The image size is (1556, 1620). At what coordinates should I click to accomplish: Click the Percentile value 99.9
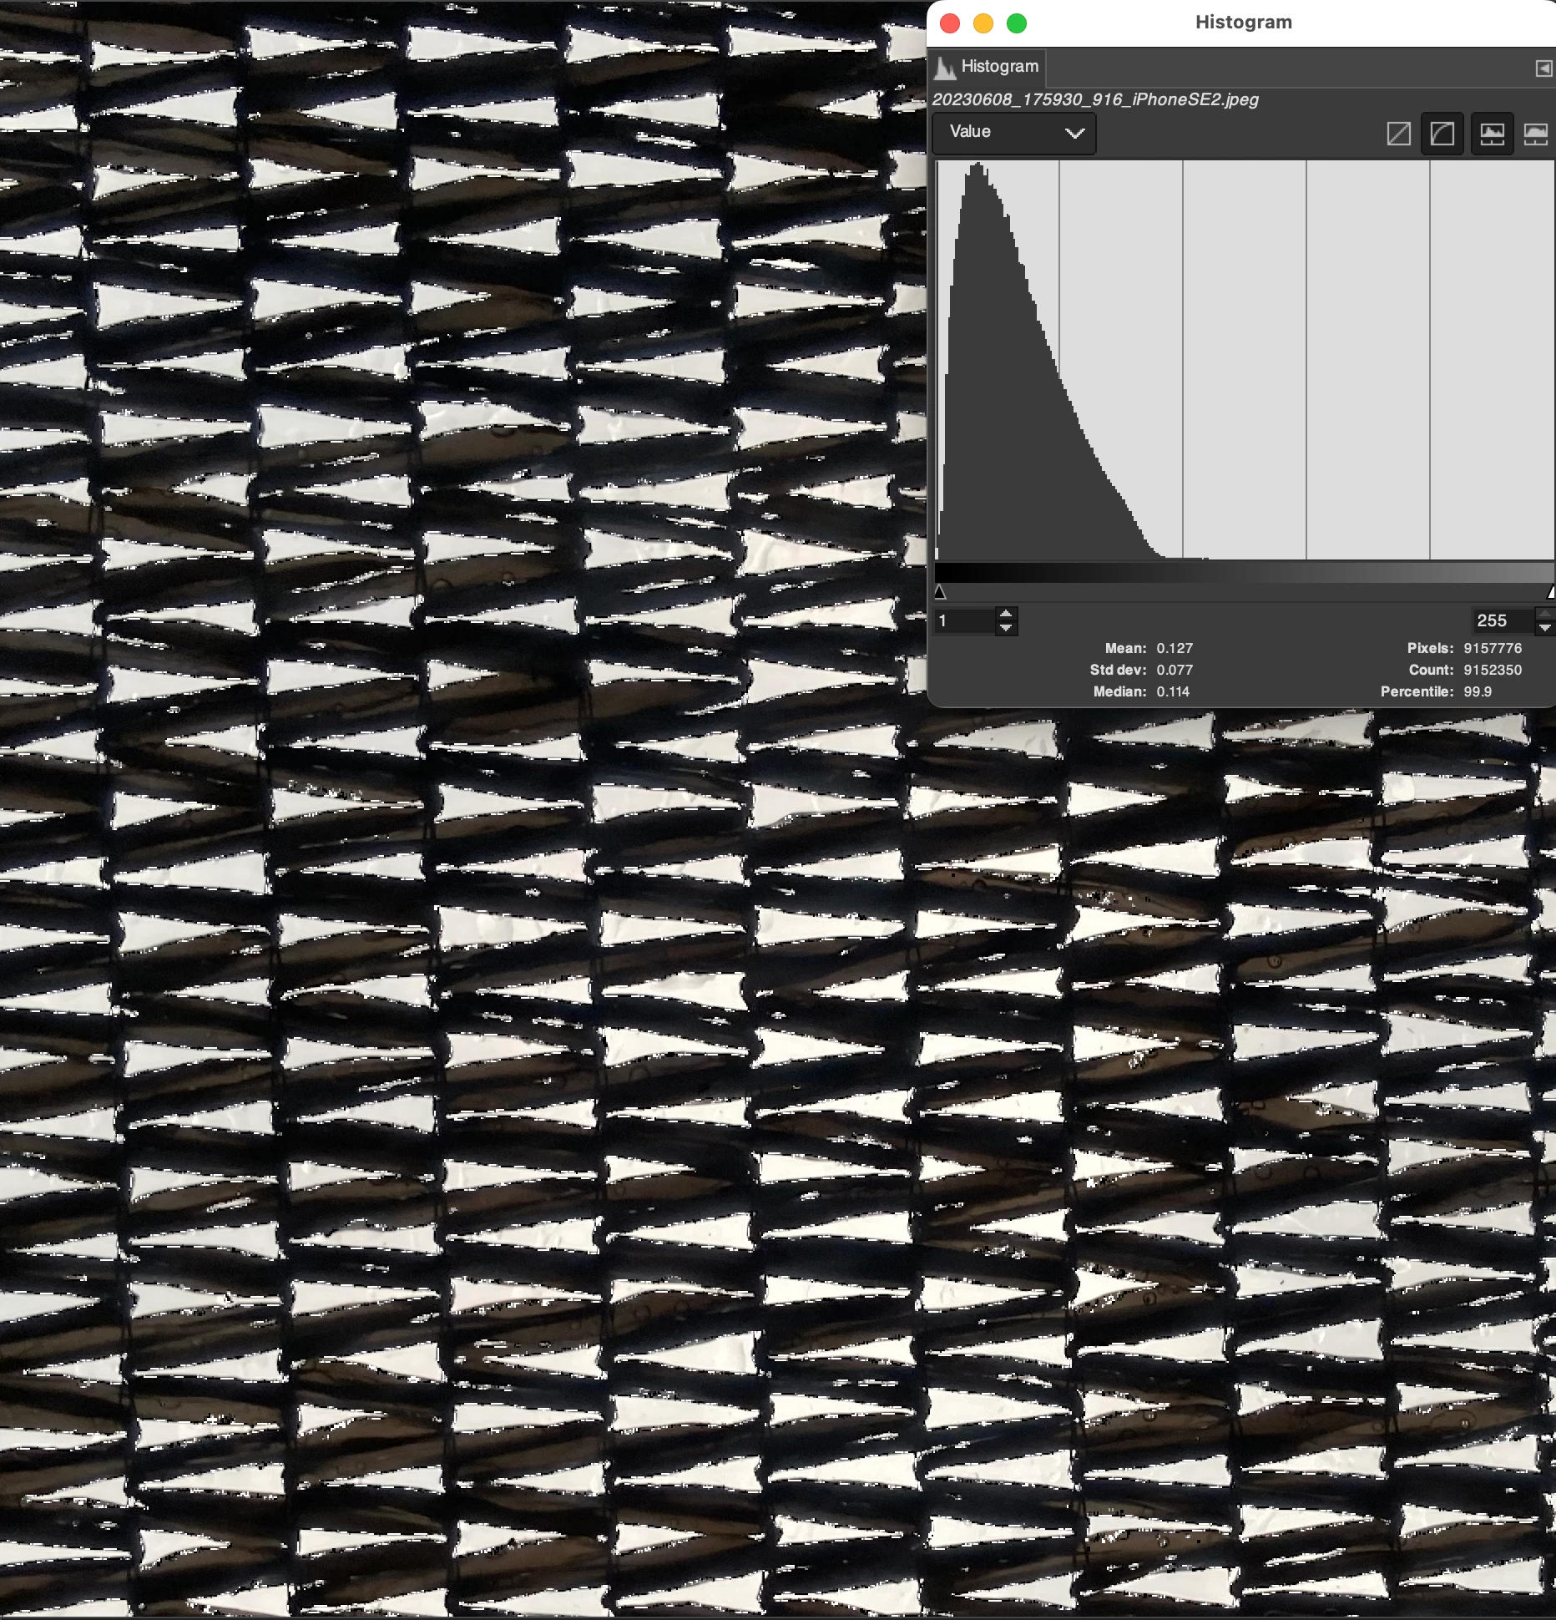[1478, 691]
